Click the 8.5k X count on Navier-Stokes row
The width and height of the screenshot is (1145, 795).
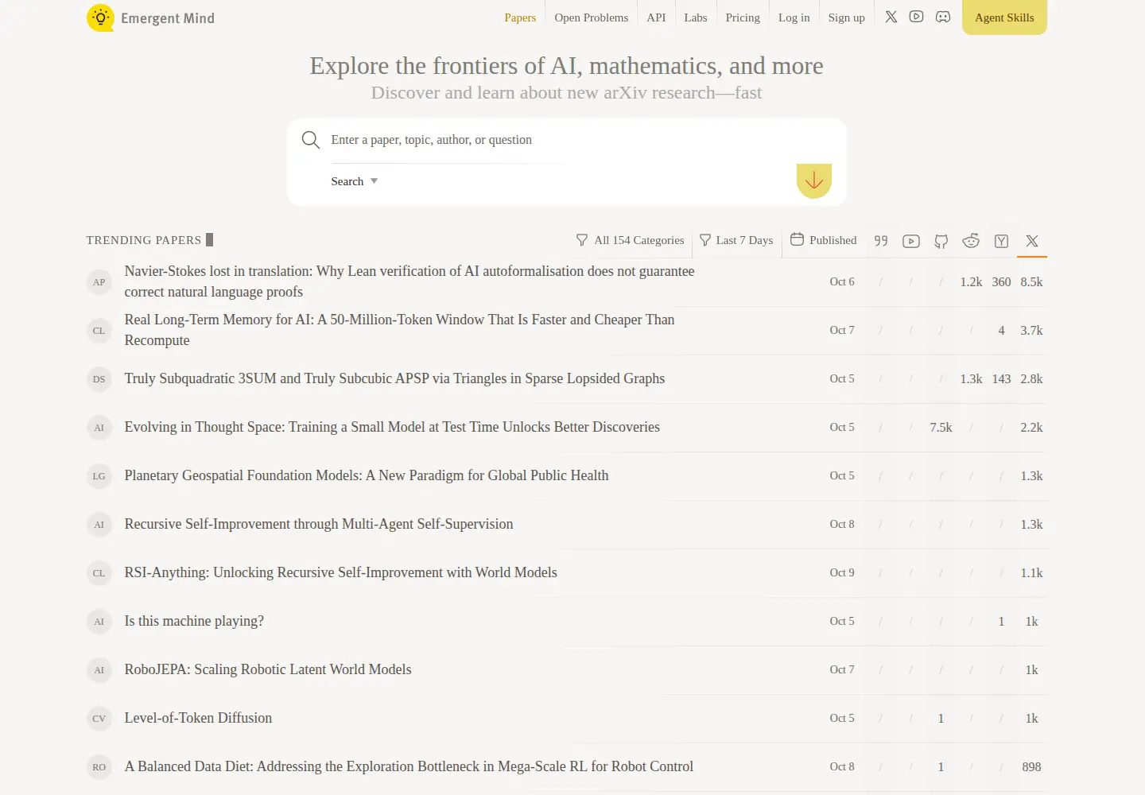pyautogui.click(x=1031, y=282)
